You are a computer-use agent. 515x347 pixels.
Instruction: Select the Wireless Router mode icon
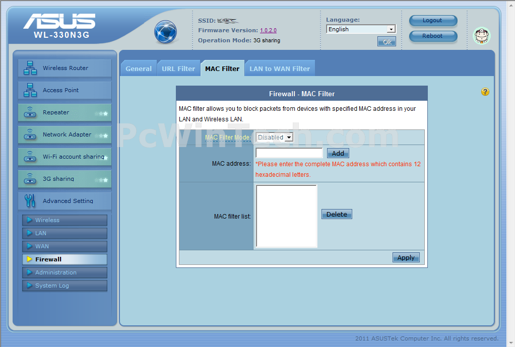[x=30, y=68]
